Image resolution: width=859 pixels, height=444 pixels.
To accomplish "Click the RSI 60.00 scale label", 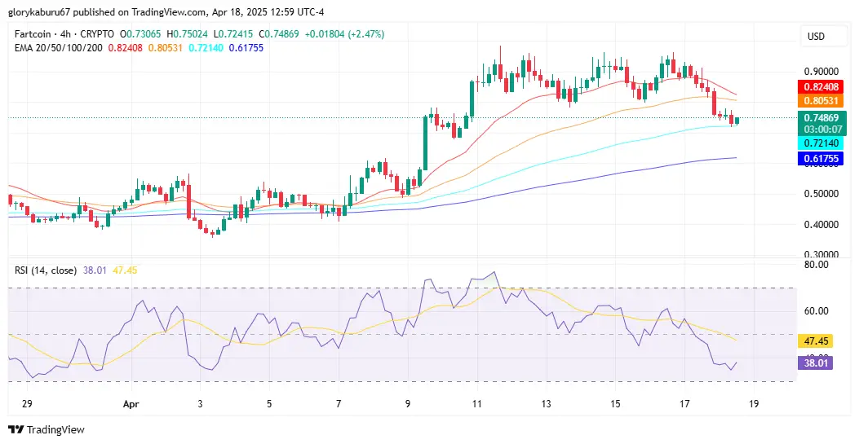I will point(815,311).
